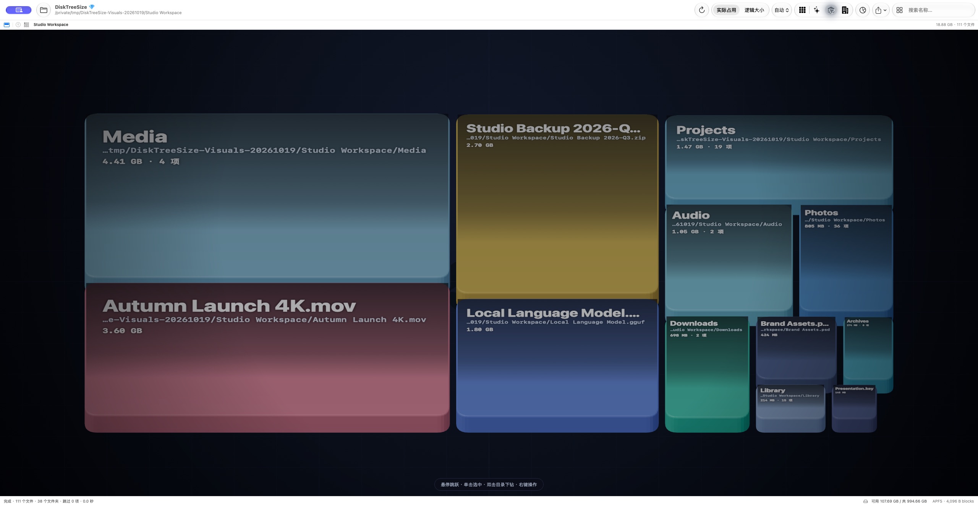Select the 实际占用 size mode
Image resolution: width=978 pixels, height=506 pixels.
click(726, 10)
